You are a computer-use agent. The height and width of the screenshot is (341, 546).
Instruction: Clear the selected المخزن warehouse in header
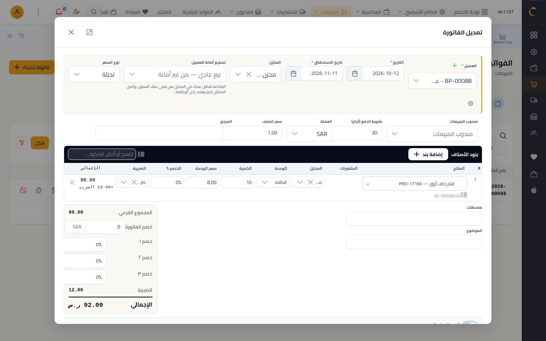click(249, 74)
